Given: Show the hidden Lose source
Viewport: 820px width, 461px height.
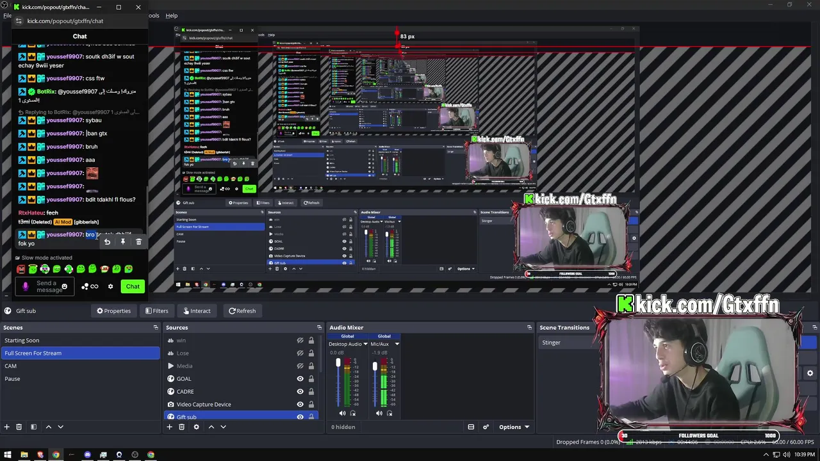Looking at the screenshot, I should pos(300,353).
